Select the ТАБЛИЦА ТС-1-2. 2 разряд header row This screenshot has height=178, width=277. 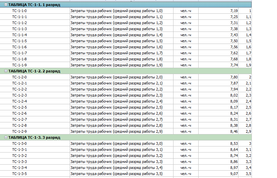(x=100, y=71)
